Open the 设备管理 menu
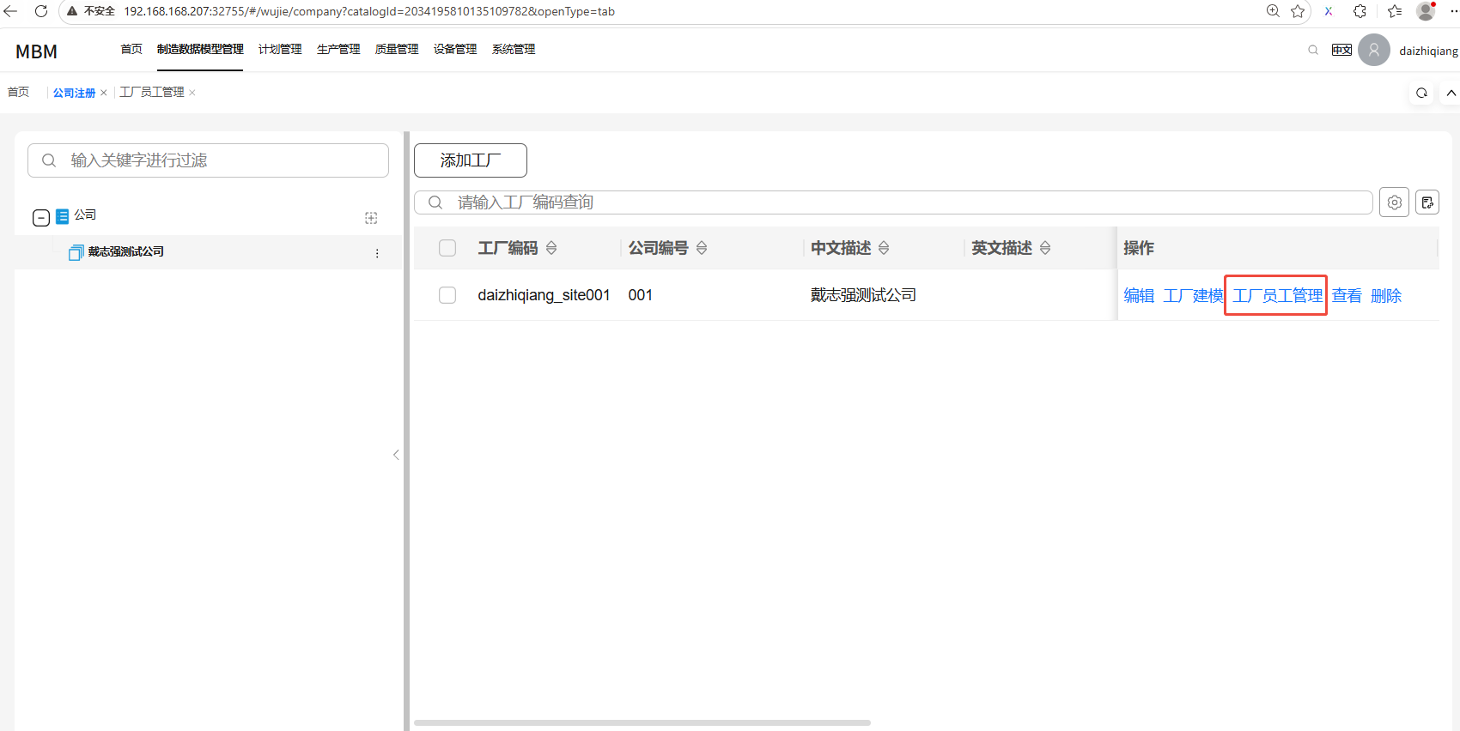The width and height of the screenshot is (1460, 731). (455, 50)
